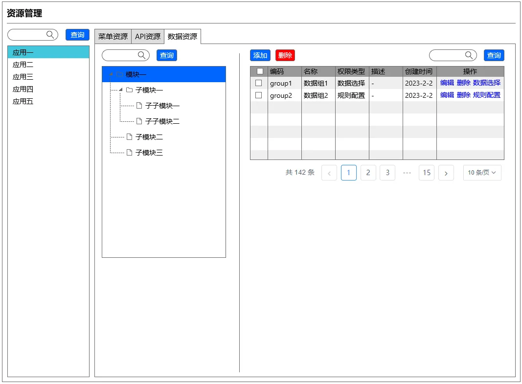Select 应用一 in application list
Viewport: 522px width, 384px height.
(48, 52)
